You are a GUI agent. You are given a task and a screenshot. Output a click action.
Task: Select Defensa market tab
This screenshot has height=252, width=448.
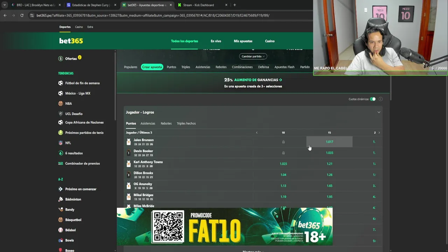click(x=264, y=67)
